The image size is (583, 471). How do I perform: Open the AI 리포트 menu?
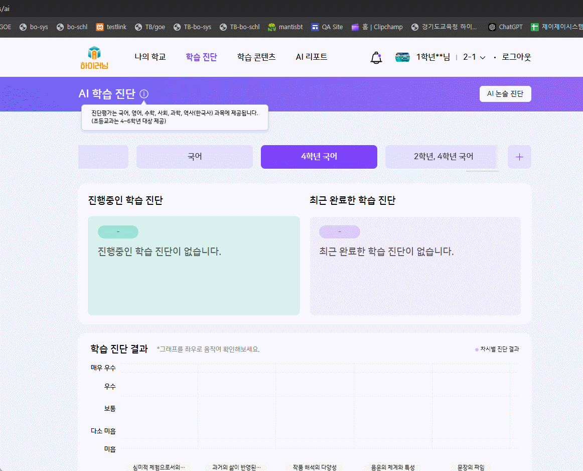(312, 57)
